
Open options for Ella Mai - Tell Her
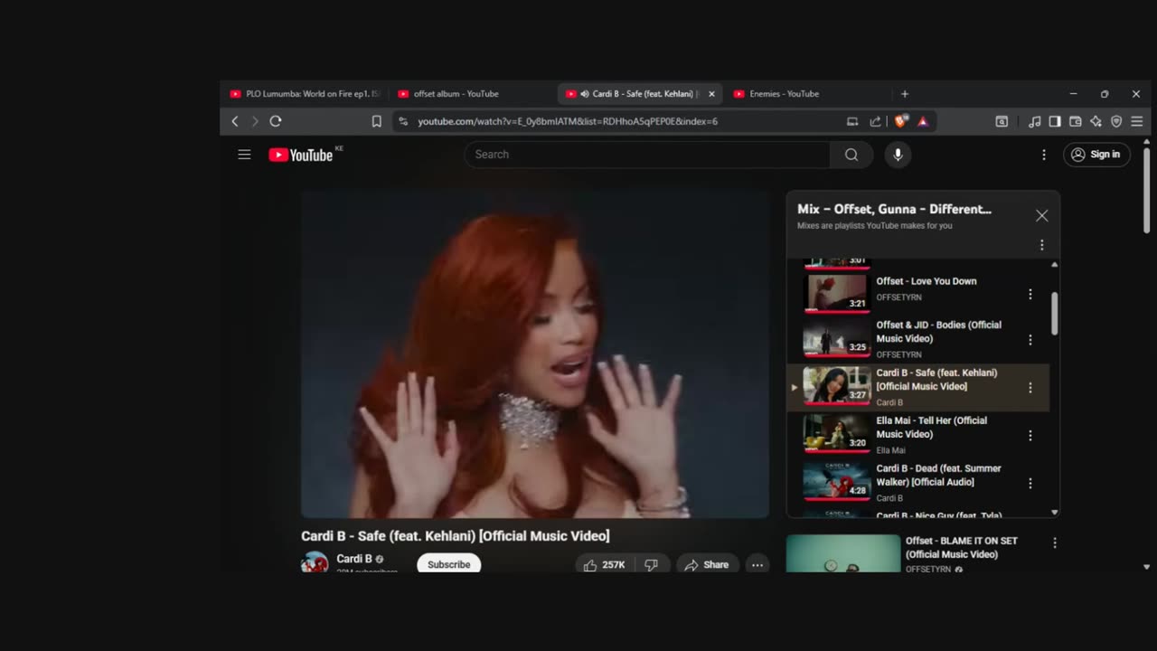point(1030,436)
